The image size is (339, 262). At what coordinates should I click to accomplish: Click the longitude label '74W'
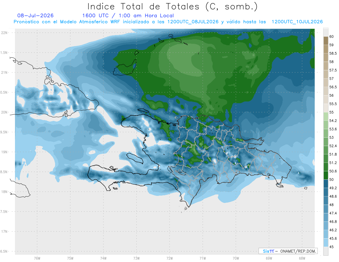tap(103, 258)
